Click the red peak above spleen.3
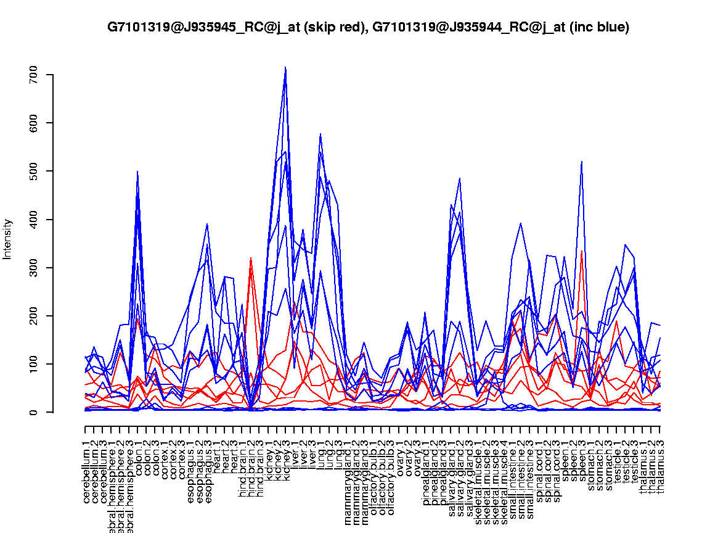 click(x=582, y=251)
